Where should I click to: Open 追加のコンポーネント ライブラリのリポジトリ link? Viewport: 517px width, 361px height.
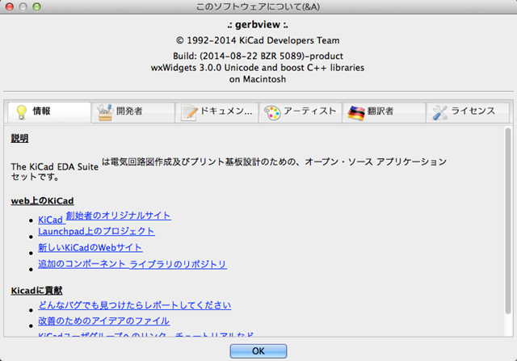coord(132,264)
